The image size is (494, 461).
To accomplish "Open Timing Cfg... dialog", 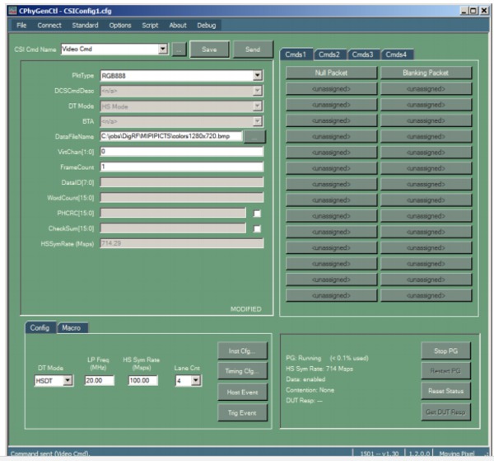I will [x=242, y=371].
